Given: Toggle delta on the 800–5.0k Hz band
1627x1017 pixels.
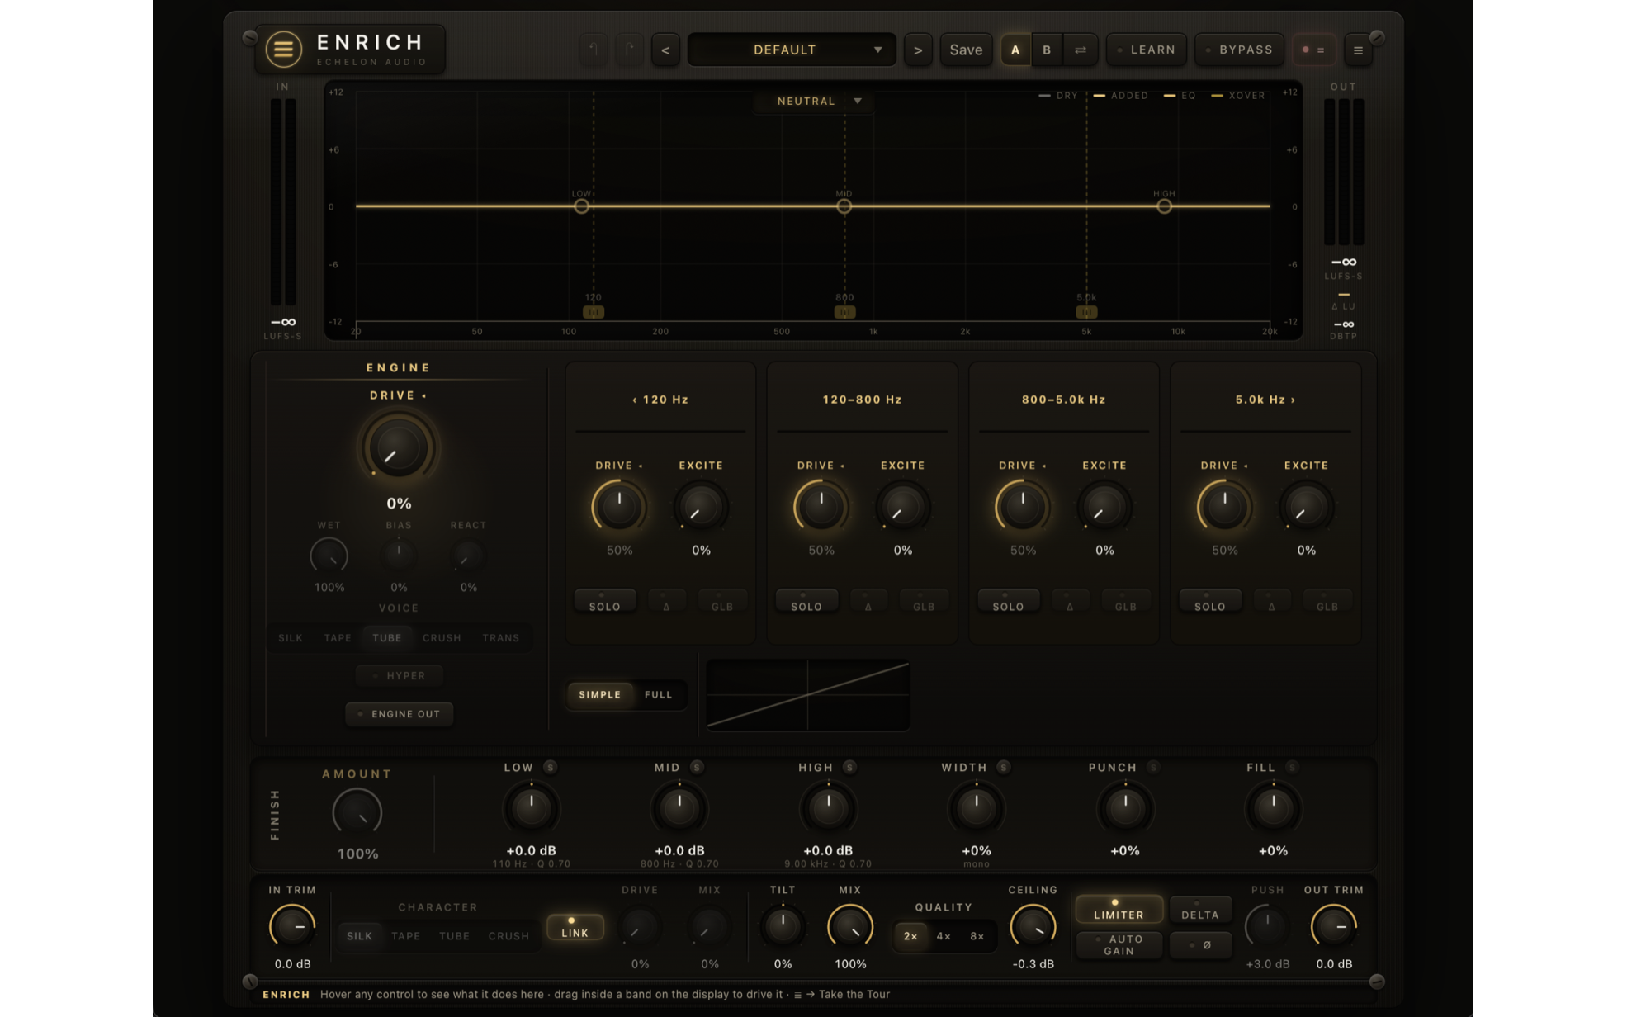Looking at the screenshot, I should [1070, 602].
